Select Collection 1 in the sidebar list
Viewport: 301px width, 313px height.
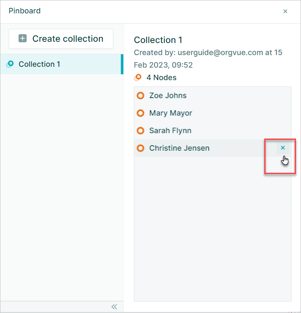(62, 64)
